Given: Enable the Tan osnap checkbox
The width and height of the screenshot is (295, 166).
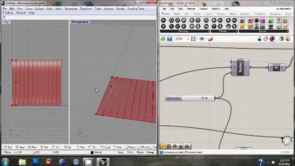Looking at the screenshot, I should [x=90, y=147].
